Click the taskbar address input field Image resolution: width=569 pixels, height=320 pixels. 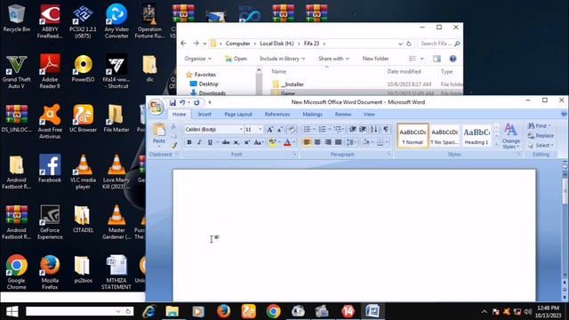[x=71, y=311]
